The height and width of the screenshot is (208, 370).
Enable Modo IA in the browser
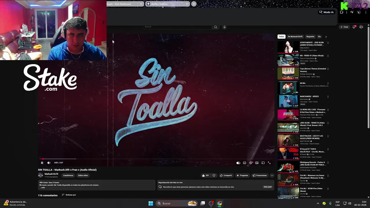pos(326,12)
